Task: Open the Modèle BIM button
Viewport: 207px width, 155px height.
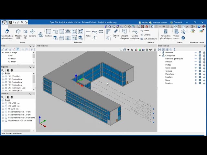Action: tap(18, 34)
